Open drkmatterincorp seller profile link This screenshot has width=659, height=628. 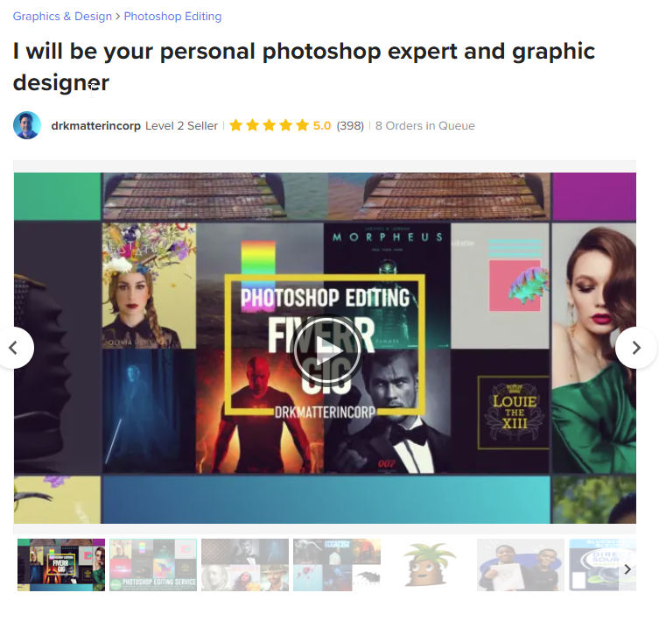click(x=95, y=126)
